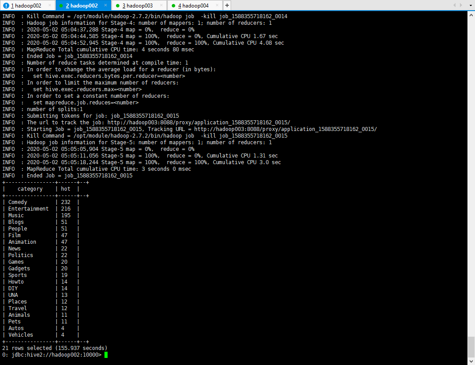Select the 'Comedy' row text
Screen dimensions: 475x365
(x=18, y=202)
